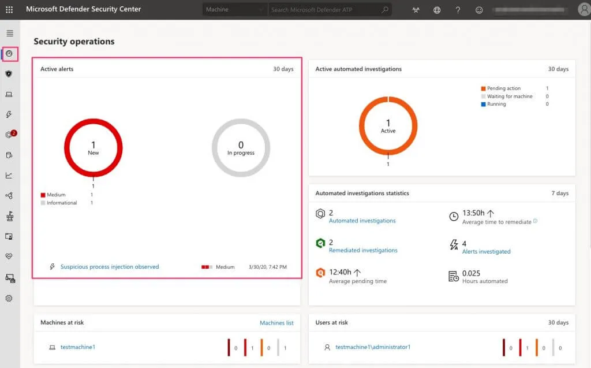Open the user account avatar menu
The image size is (591, 368).
click(583, 10)
